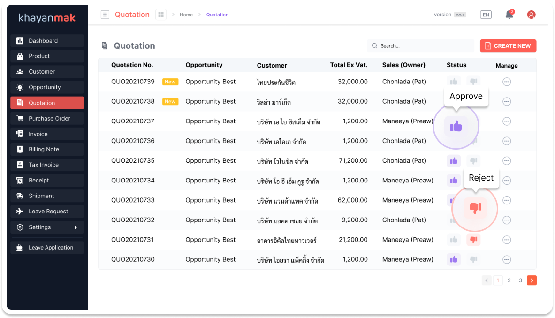
Task: Click the notification bell icon
Action: coord(509,15)
